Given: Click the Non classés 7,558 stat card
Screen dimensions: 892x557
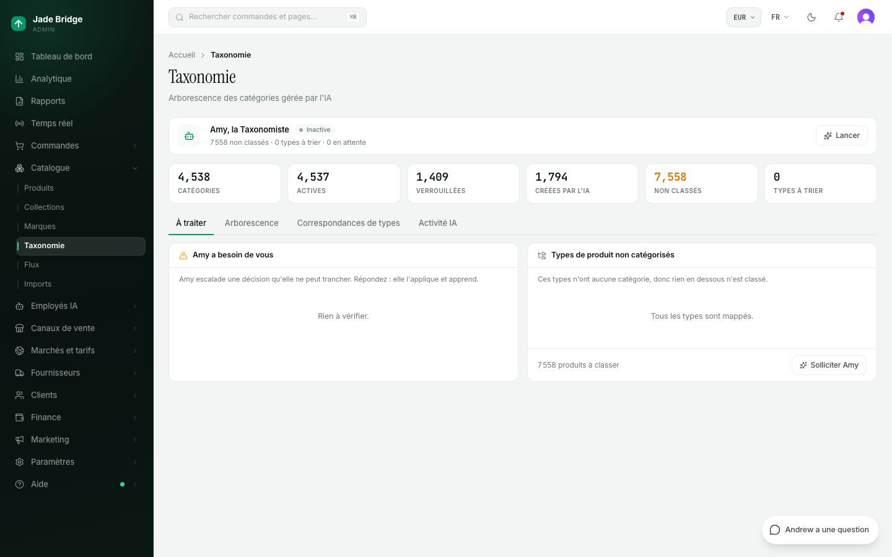Looking at the screenshot, I should coord(701,183).
